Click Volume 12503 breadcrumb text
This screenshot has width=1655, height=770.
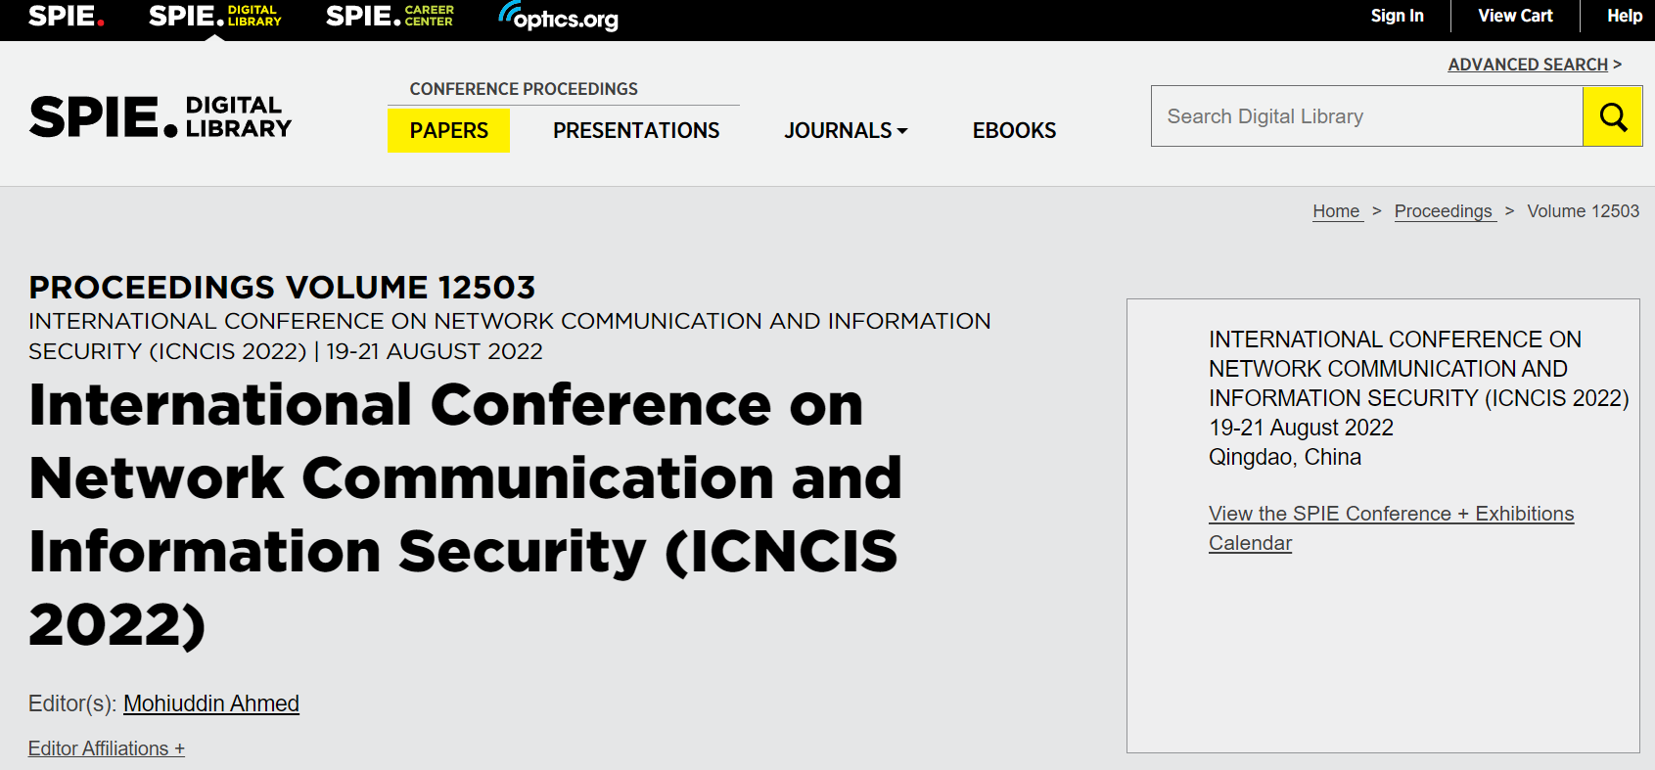point(1583,211)
